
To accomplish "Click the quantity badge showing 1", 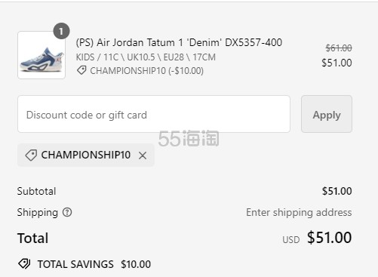I will pyautogui.click(x=61, y=31).
